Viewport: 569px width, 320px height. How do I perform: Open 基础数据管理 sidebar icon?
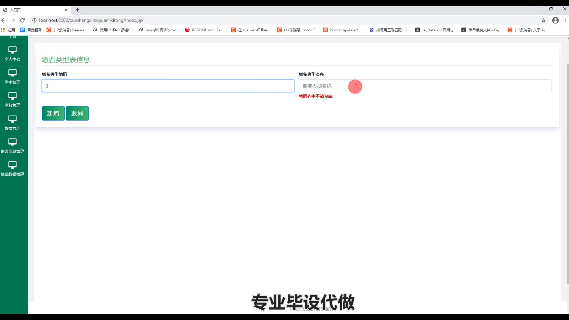coord(12,165)
